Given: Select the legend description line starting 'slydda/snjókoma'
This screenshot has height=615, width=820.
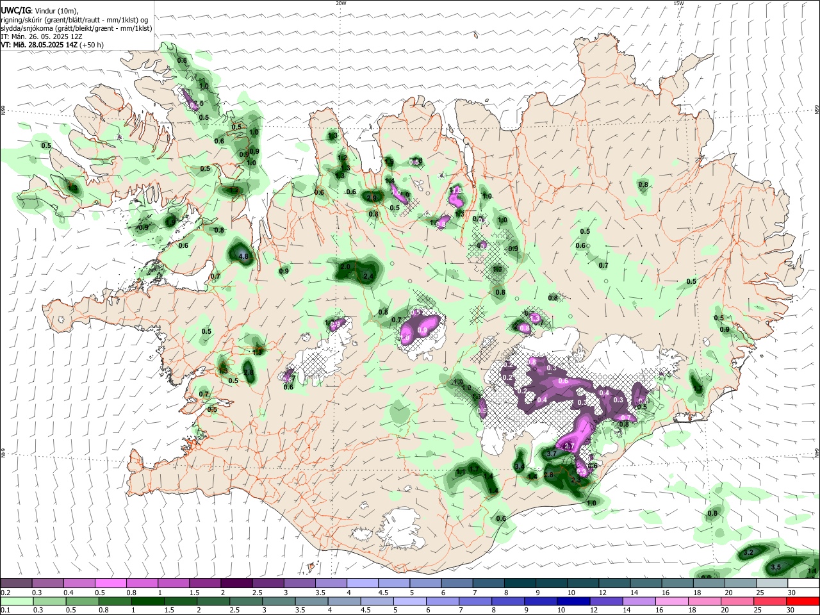Looking at the screenshot, I should coord(76,28).
